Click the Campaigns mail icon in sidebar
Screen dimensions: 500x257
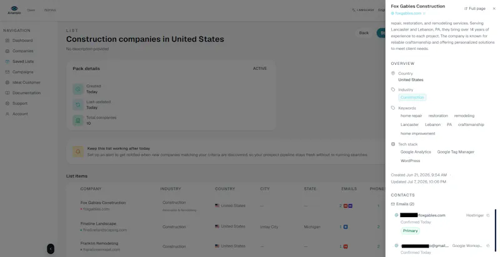tap(7, 72)
